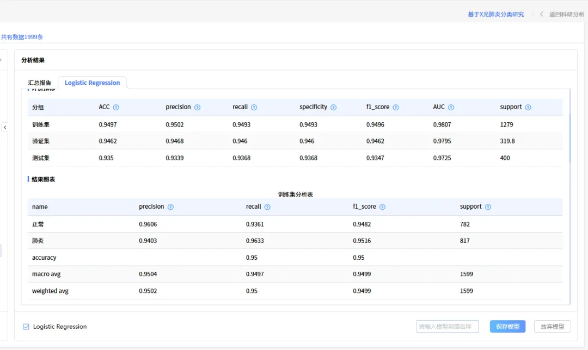
Task: Toggle the Logistic Regression checkbox
Action: [26, 327]
